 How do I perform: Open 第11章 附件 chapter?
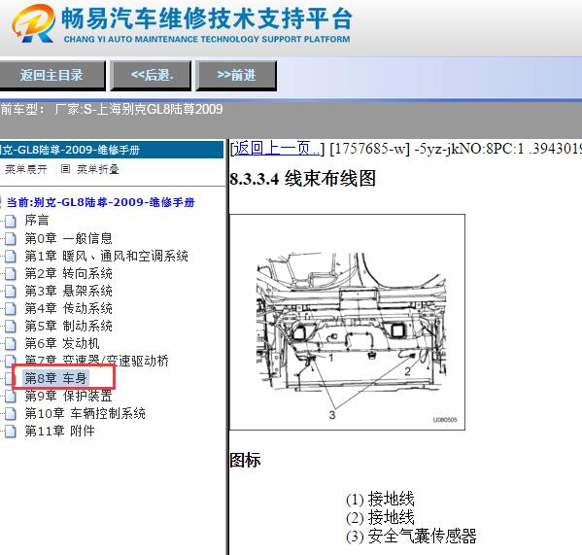(60, 431)
